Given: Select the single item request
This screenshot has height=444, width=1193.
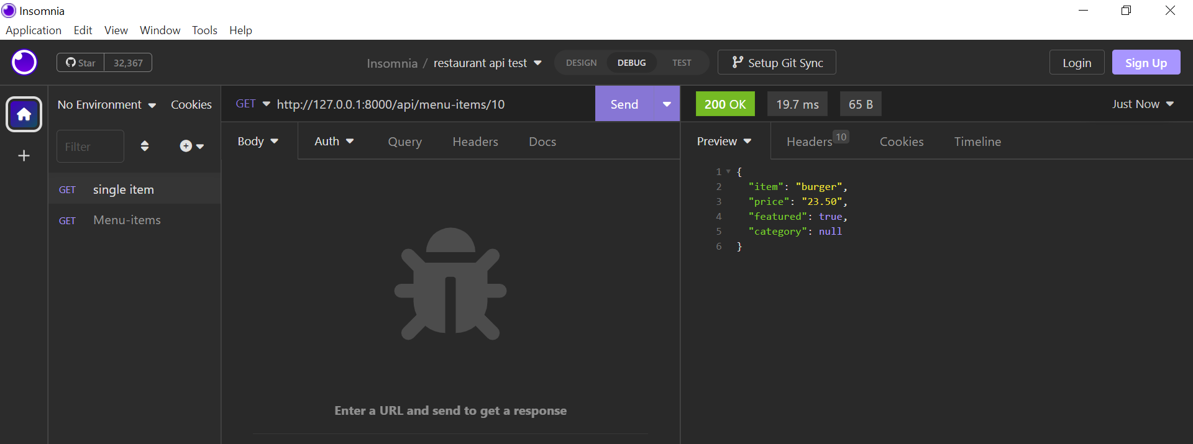Looking at the screenshot, I should point(135,189).
